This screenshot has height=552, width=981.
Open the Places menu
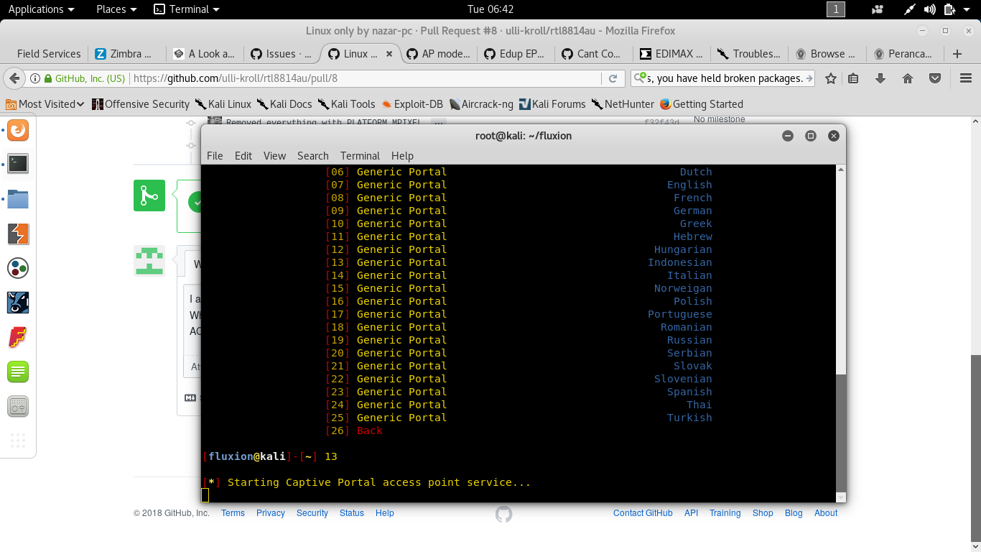(116, 9)
